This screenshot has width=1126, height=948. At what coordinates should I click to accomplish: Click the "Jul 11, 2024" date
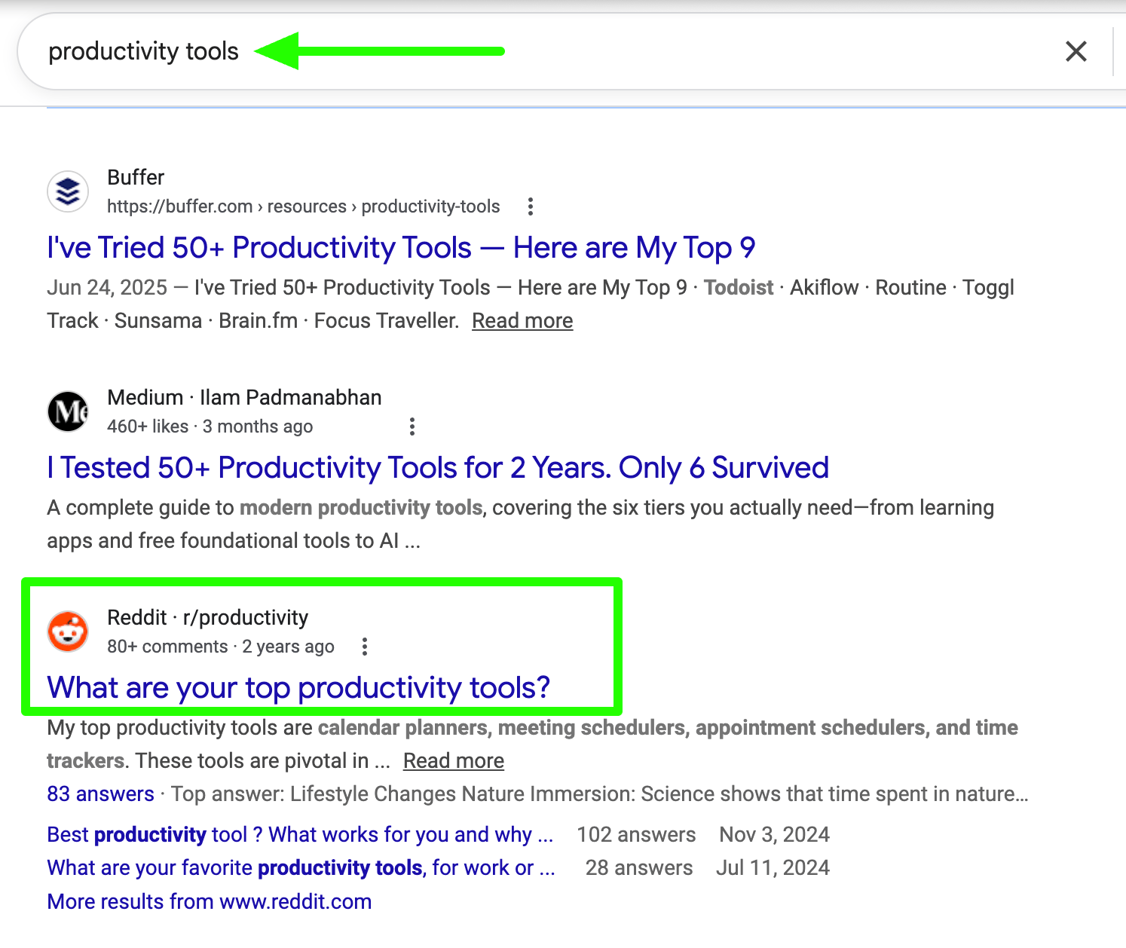click(x=773, y=868)
